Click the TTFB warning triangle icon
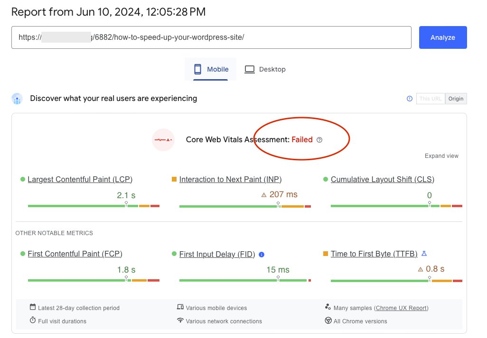Screen dimensions: 487x338 pyautogui.click(x=420, y=269)
